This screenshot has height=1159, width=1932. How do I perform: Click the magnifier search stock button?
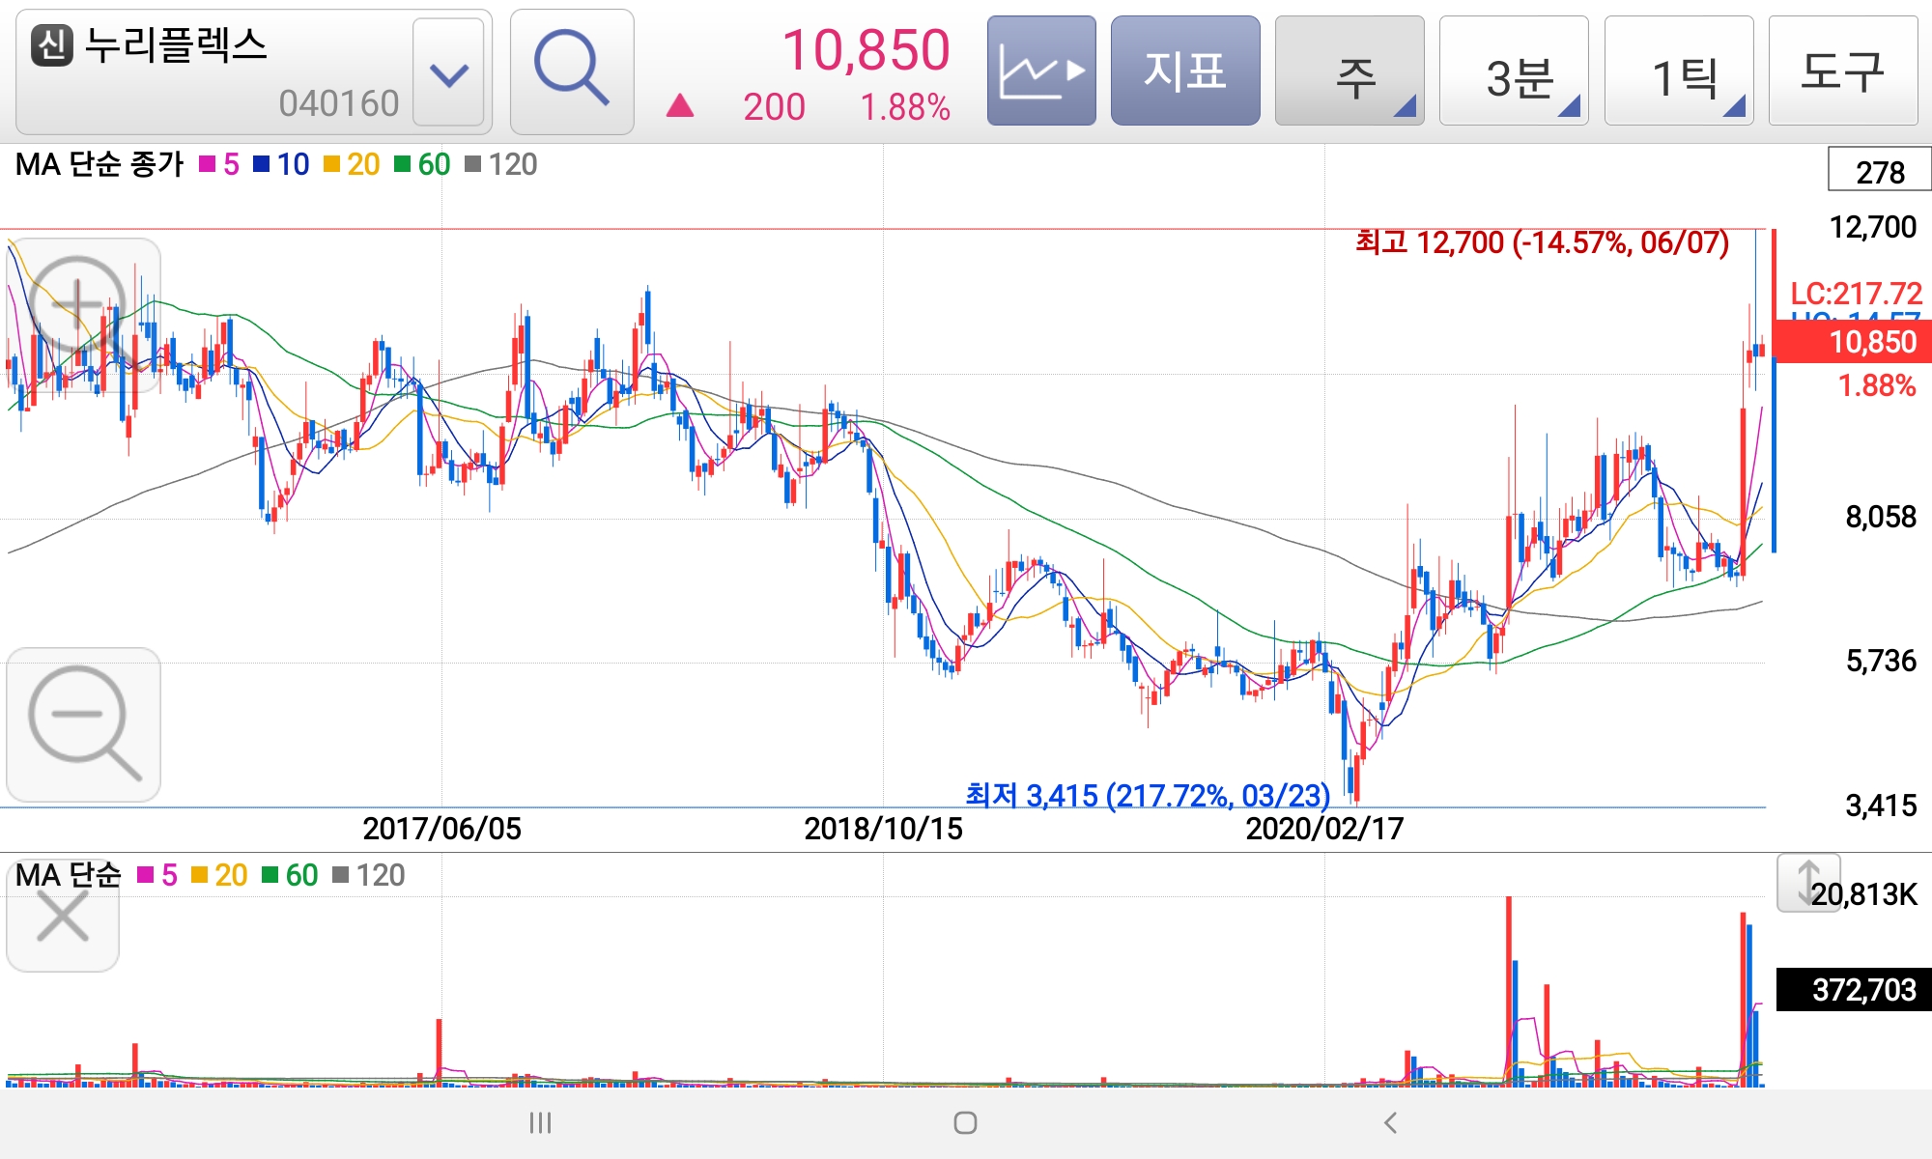(x=571, y=71)
